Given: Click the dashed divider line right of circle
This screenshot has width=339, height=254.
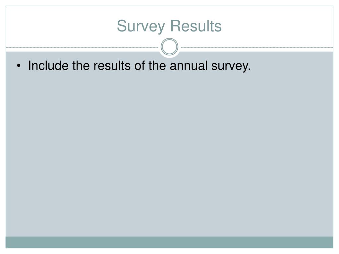Looking at the screenshot, I should point(257,47).
